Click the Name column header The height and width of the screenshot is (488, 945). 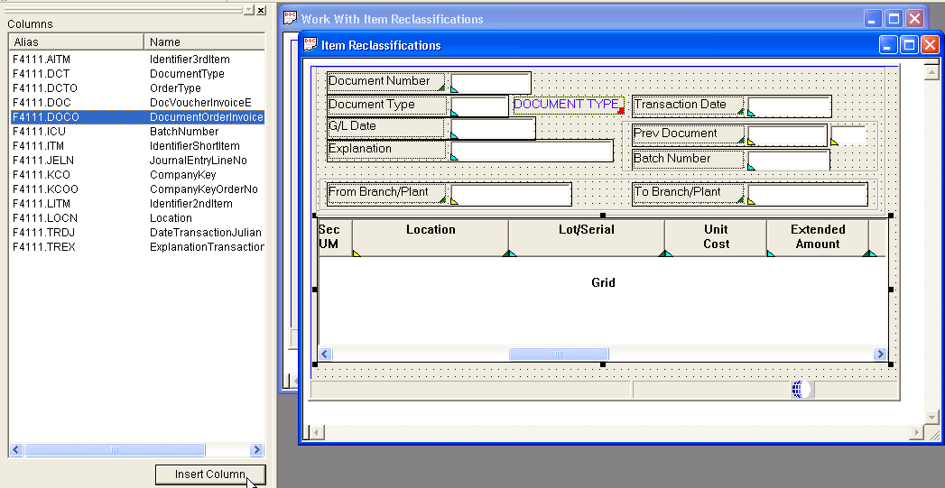point(204,42)
